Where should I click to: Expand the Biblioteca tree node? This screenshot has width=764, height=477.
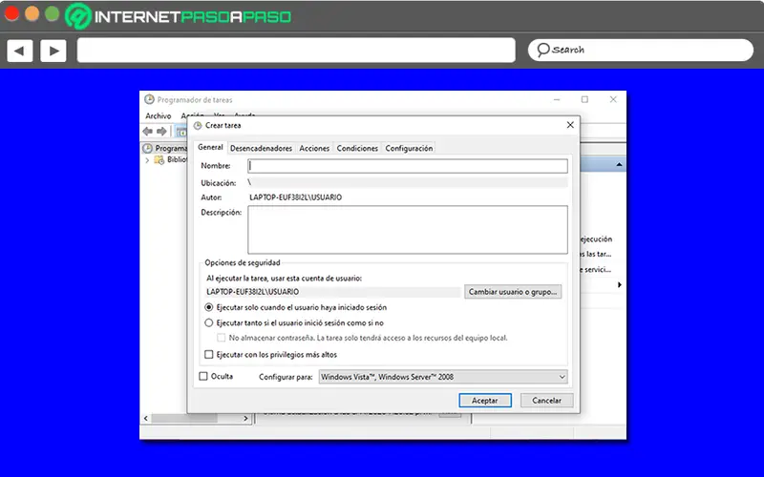point(147,159)
